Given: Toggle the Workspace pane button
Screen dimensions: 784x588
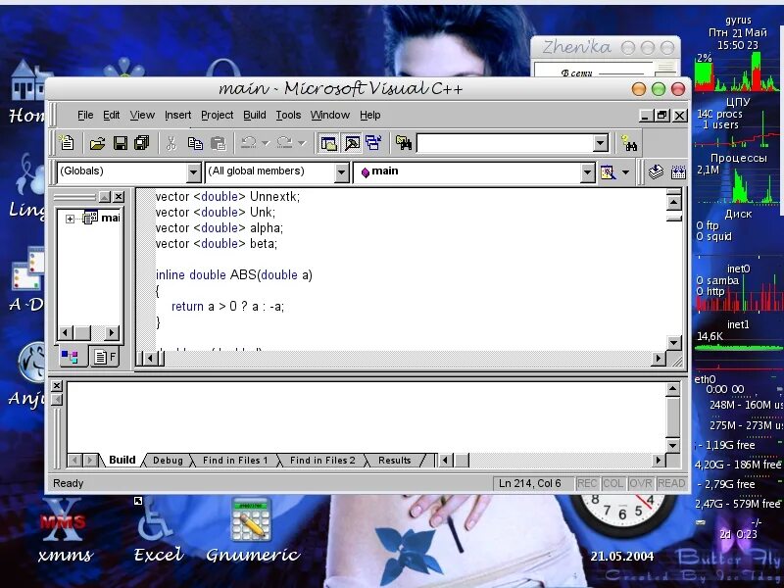Looking at the screenshot, I should tap(328, 143).
